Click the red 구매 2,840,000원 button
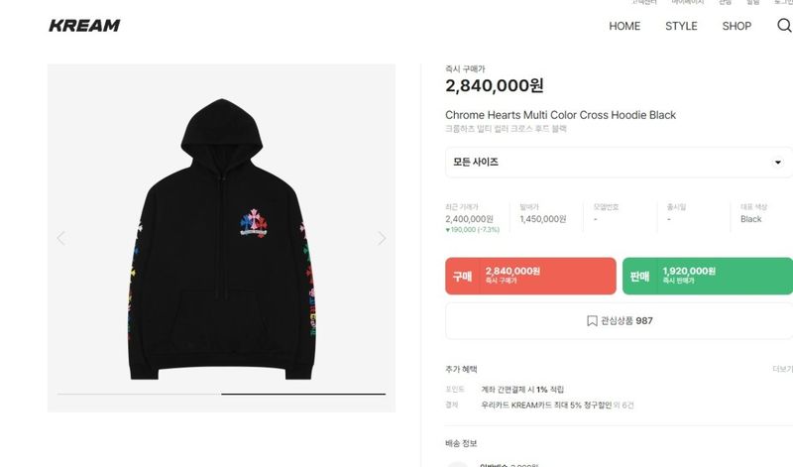 530,276
